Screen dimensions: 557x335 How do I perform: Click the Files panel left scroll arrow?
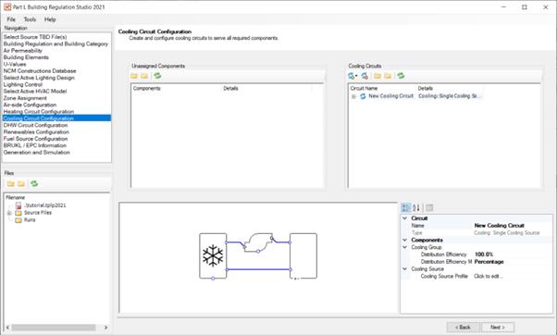click(7, 328)
